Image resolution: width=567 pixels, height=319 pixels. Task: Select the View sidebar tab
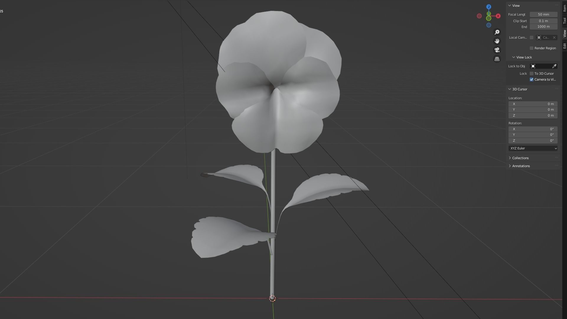tap(564, 33)
